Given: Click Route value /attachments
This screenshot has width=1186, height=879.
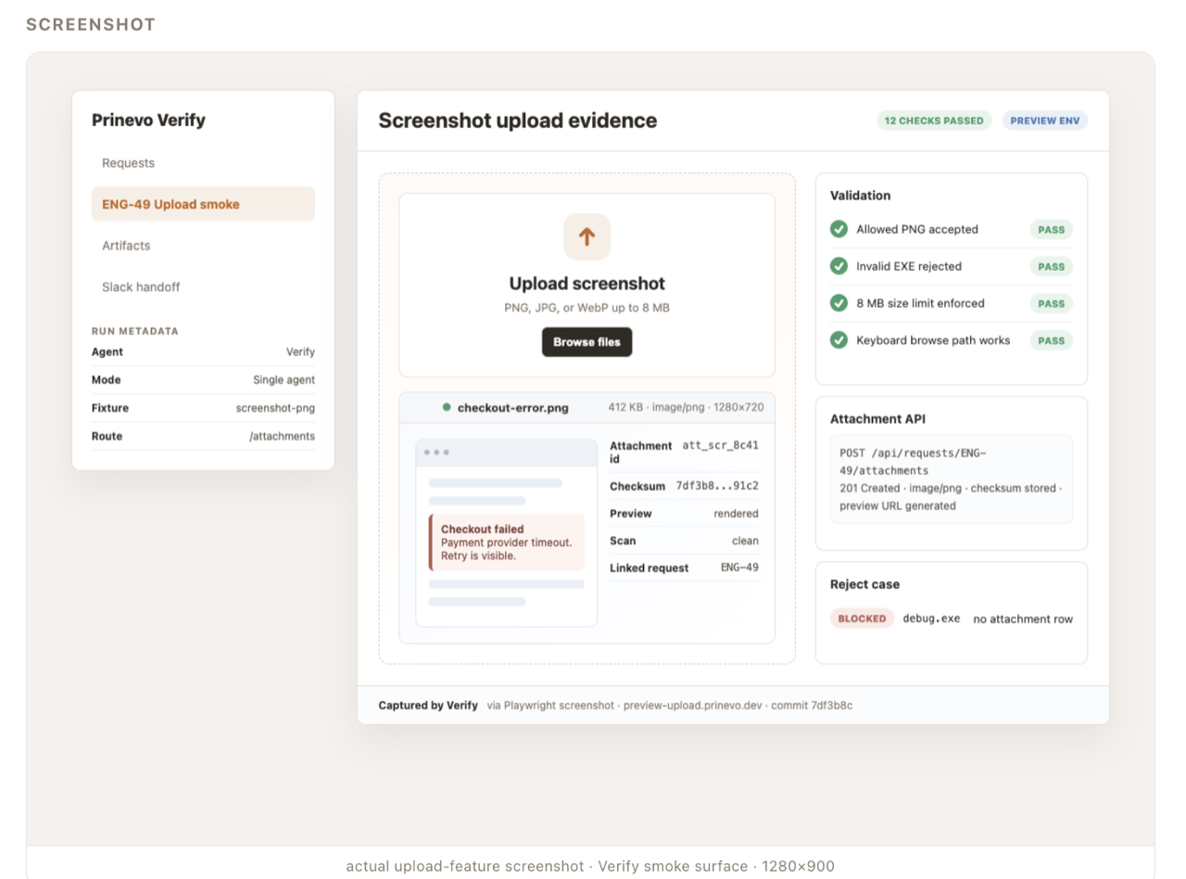Looking at the screenshot, I should (x=282, y=436).
